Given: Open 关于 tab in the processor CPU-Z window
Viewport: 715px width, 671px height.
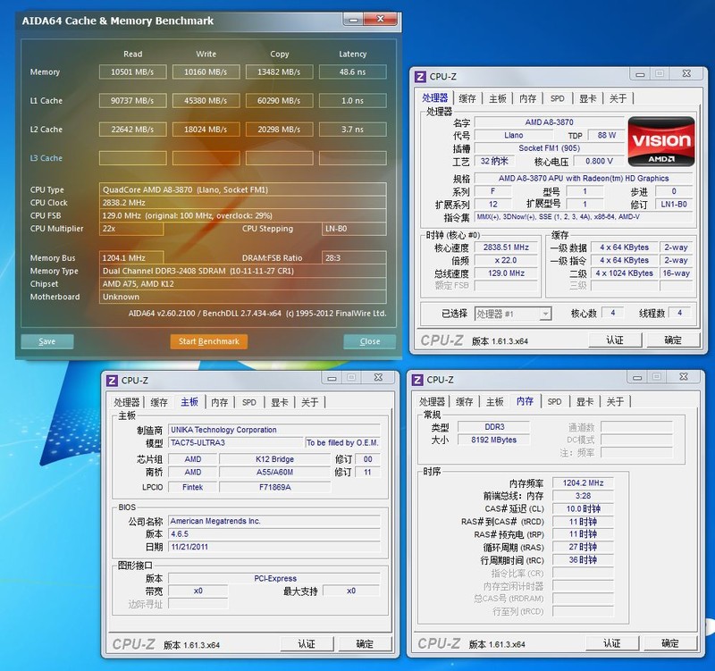Looking at the screenshot, I should pos(618,98).
